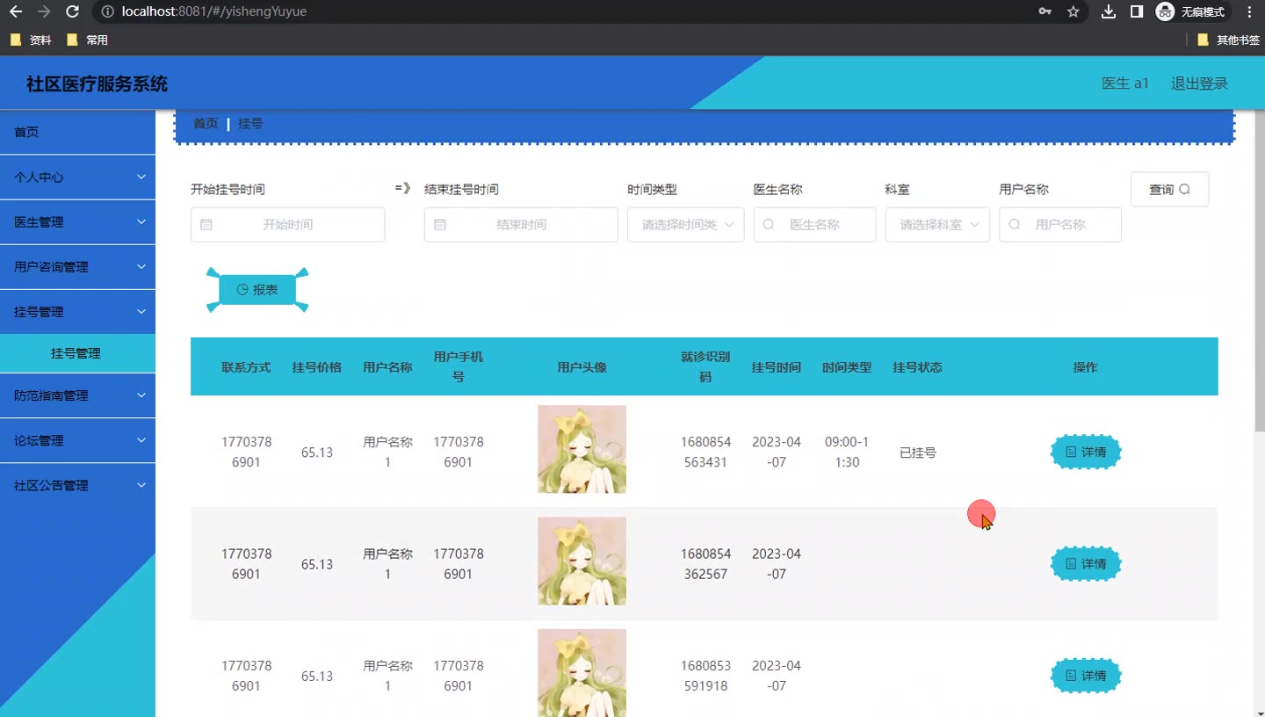Click 时间类型 column header in table
1265x717 pixels.
847,367
